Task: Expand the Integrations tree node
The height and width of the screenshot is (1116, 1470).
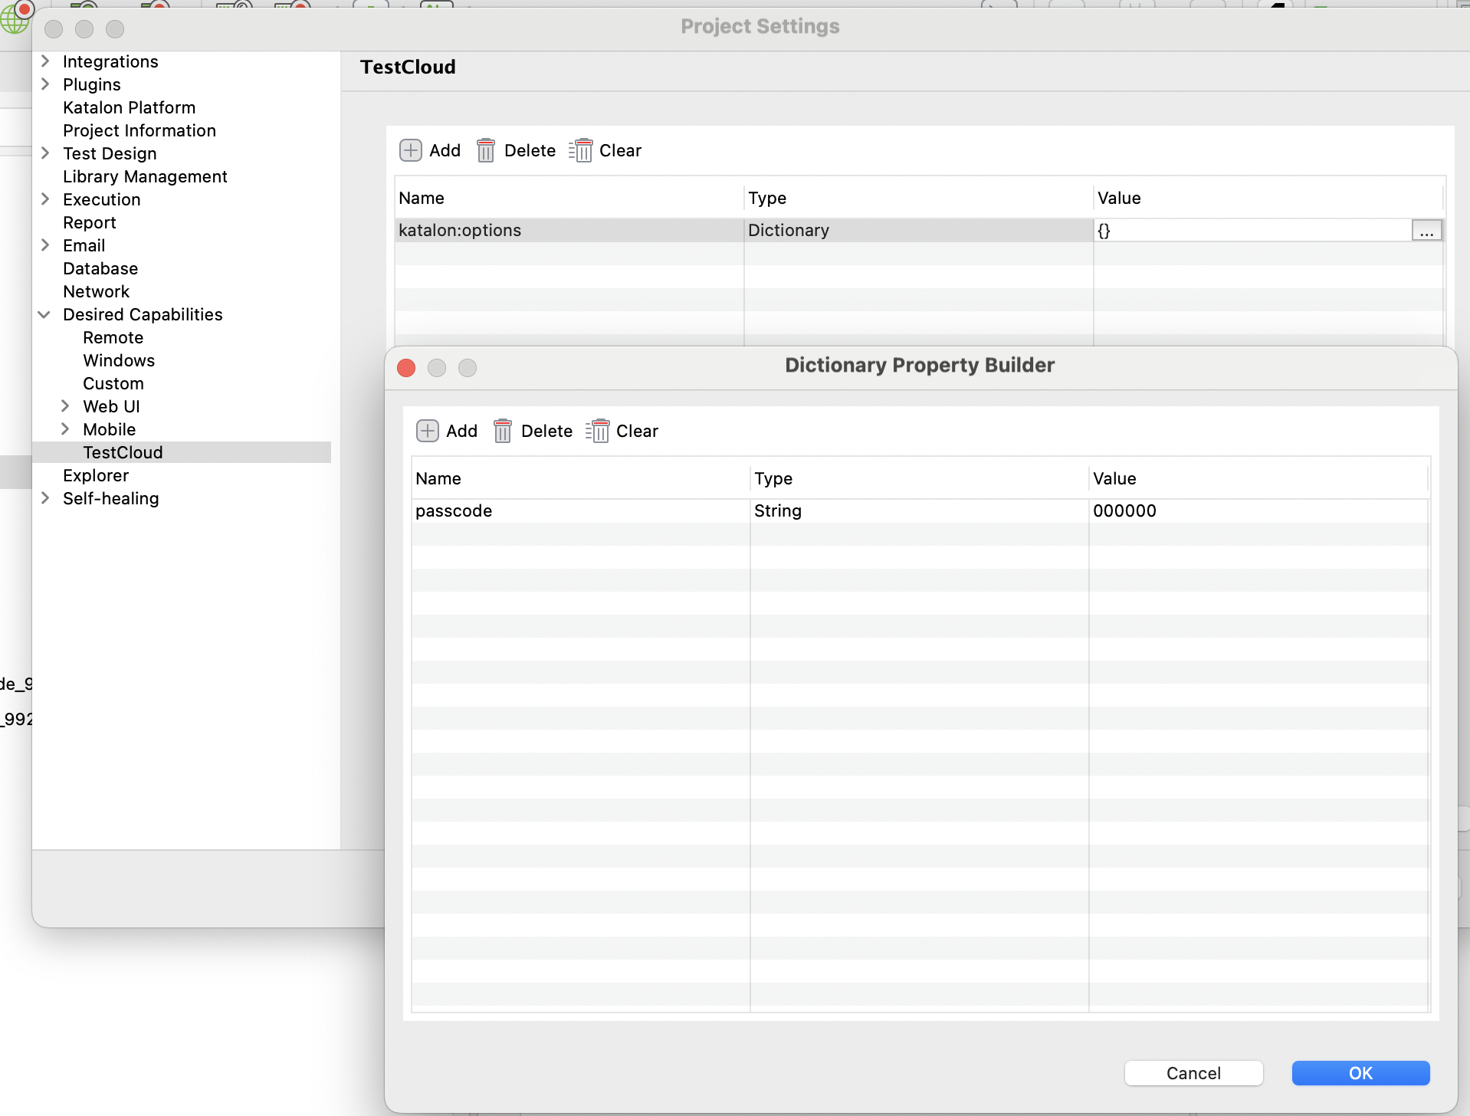Action: tap(45, 61)
